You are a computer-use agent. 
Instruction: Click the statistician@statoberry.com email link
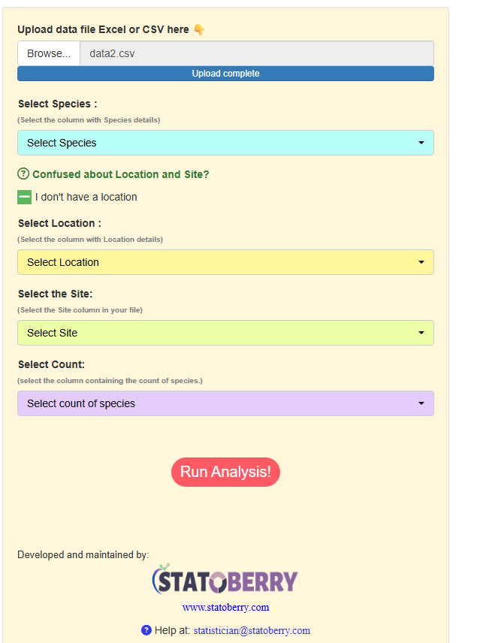pyautogui.click(x=252, y=630)
